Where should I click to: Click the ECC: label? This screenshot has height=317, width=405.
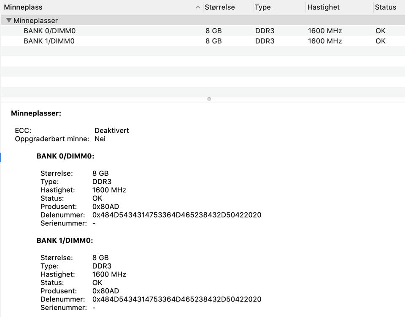click(23, 130)
